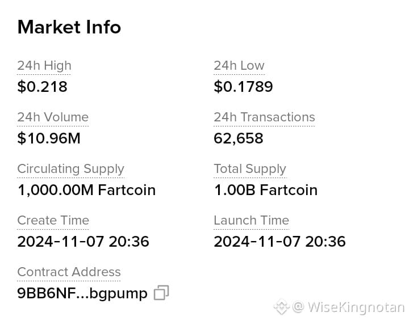409x321 pixels.
Task: Click the $0.218 high price value
Action: 42,86
